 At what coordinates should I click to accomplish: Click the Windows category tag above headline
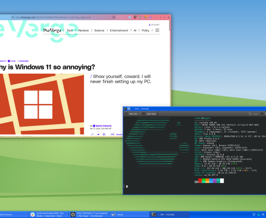pos(23,61)
